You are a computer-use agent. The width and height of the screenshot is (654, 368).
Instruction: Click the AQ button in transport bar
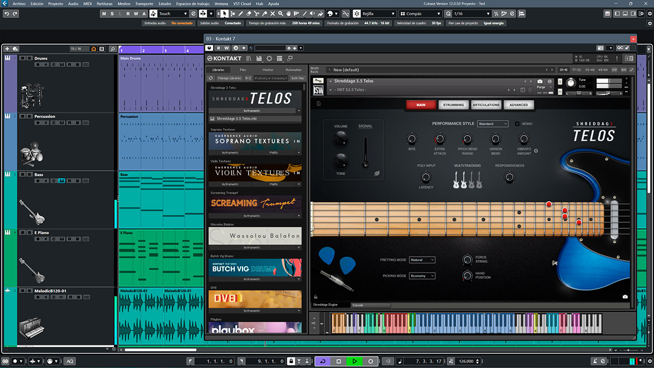click(70, 361)
